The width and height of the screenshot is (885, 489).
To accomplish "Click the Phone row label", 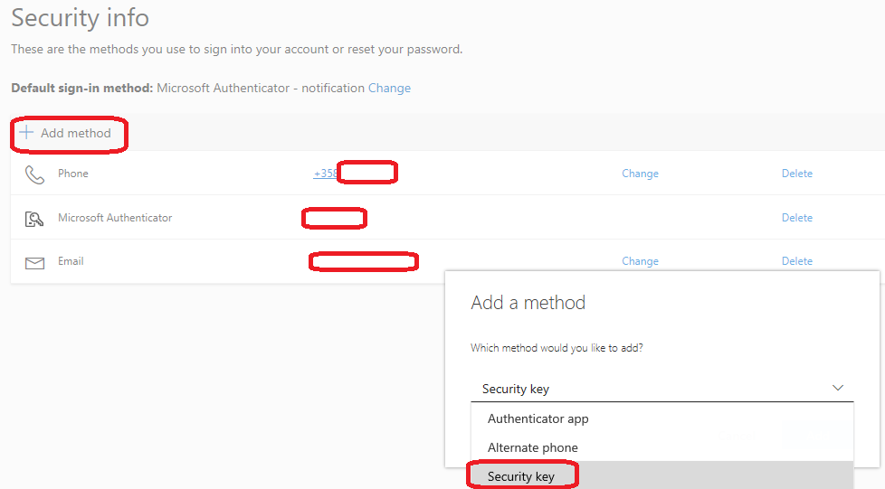I will (73, 174).
